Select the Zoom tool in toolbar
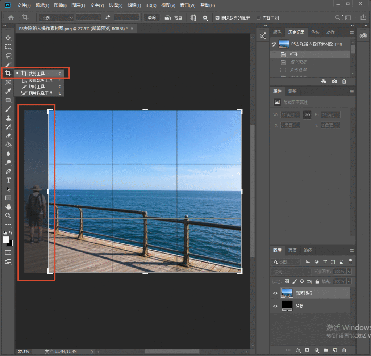This screenshot has height=356, width=371. pos(8,216)
